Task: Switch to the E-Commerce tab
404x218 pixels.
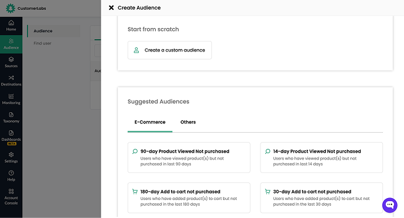Action: point(150,122)
